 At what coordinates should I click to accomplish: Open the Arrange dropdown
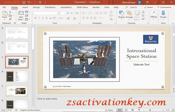coord(129,15)
